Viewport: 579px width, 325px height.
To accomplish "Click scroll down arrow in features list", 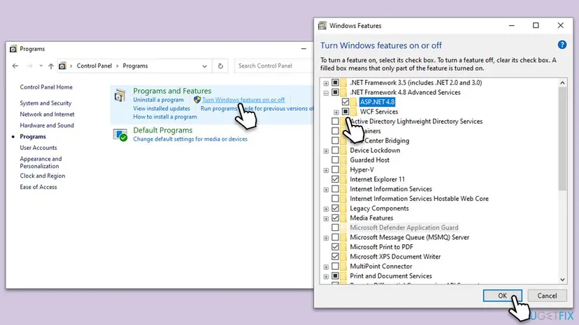I will [x=562, y=280].
